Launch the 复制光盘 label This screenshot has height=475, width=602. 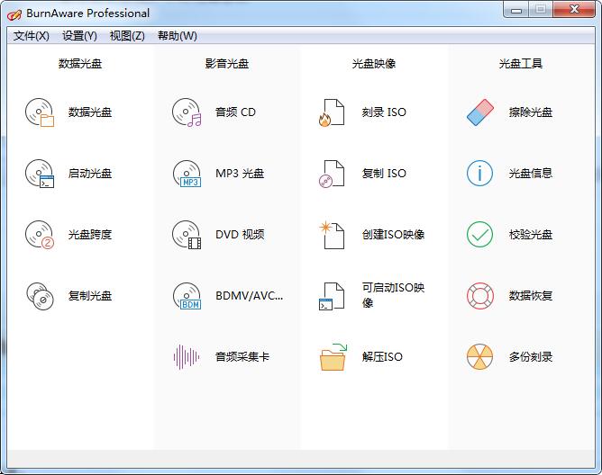(x=90, y=296)
